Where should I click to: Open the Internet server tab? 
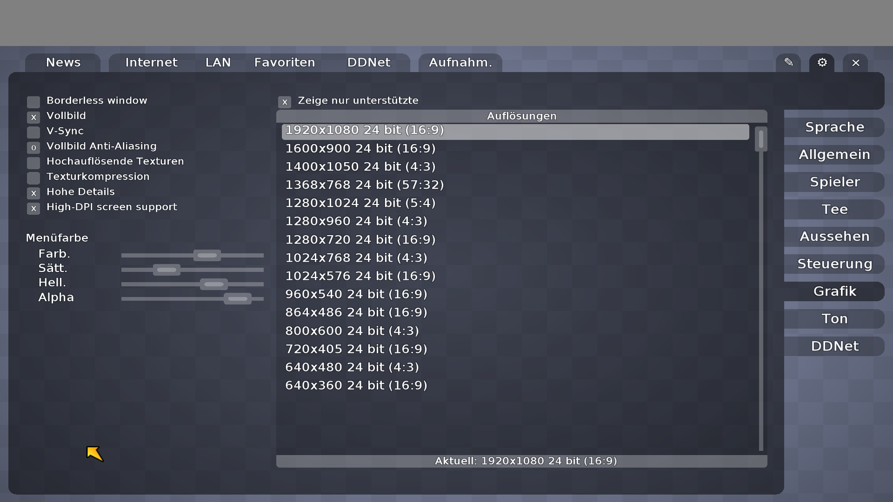[x=151, y=63]
